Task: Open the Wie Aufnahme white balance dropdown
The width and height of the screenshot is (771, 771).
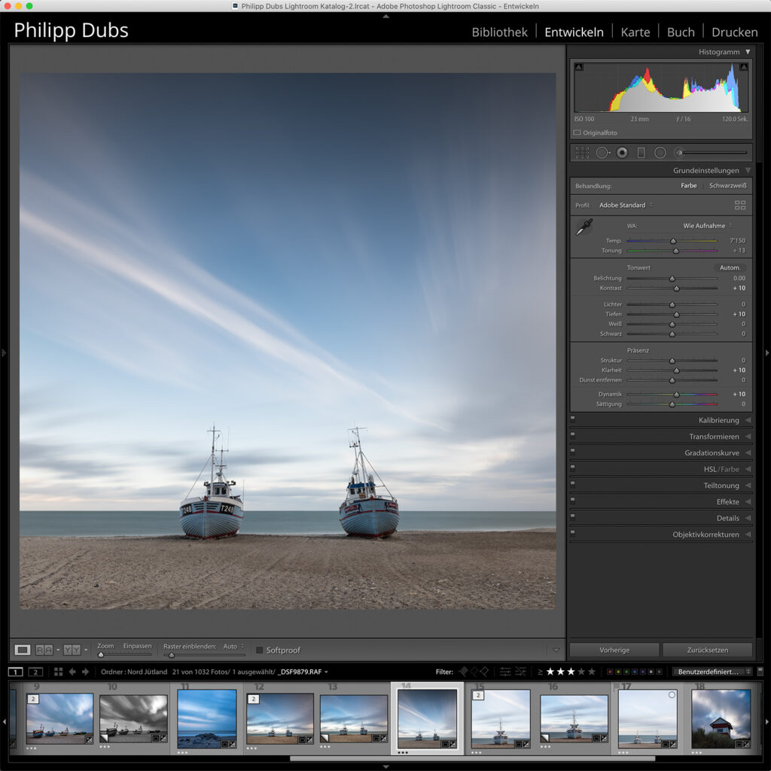Action: [x=707, y=226]
